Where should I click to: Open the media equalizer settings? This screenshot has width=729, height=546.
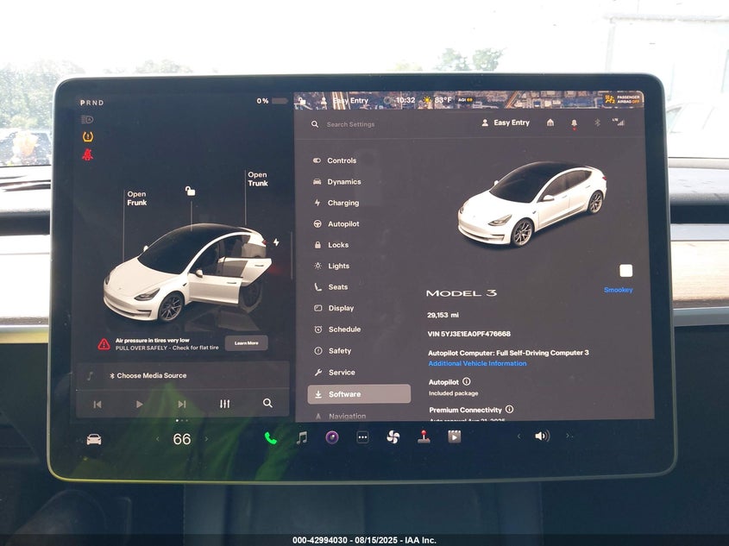(x=224, y=404)
